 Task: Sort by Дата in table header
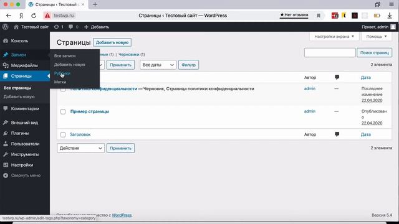coord(366,77)
